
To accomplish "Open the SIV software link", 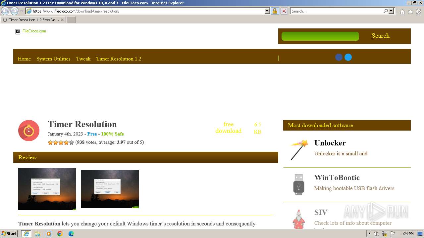I will (x=321, y=212).
